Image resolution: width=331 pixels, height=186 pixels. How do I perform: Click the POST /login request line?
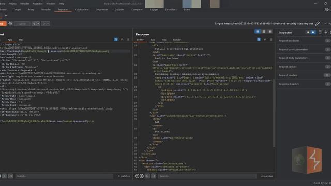(11, 45)
